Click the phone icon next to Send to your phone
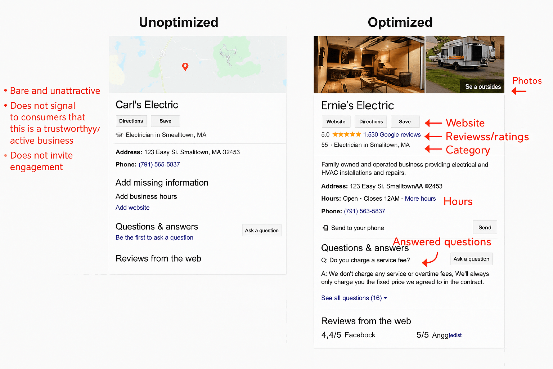The width and height of the screenshot is (553, 369). click(x=326, y=228)
